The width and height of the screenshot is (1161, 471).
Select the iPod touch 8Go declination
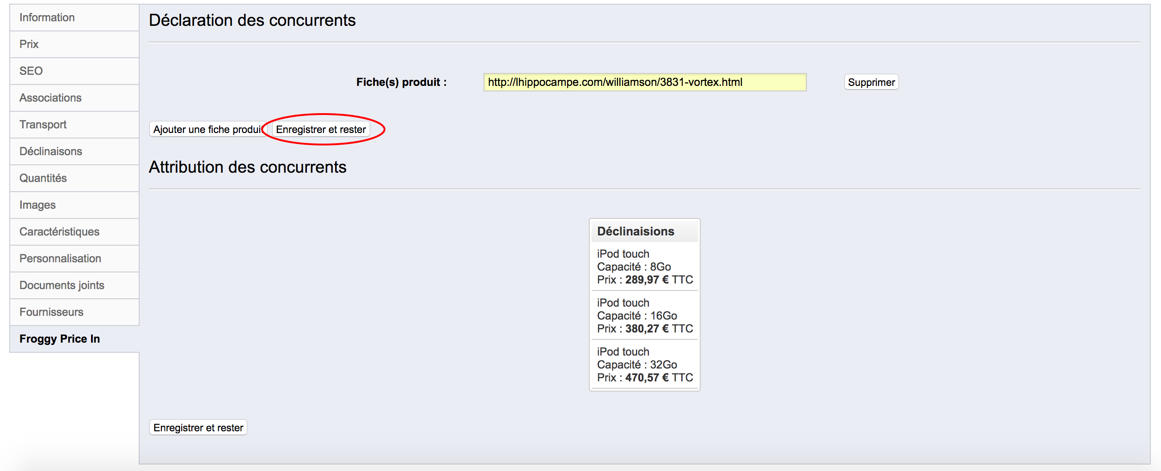click(645, 267)
